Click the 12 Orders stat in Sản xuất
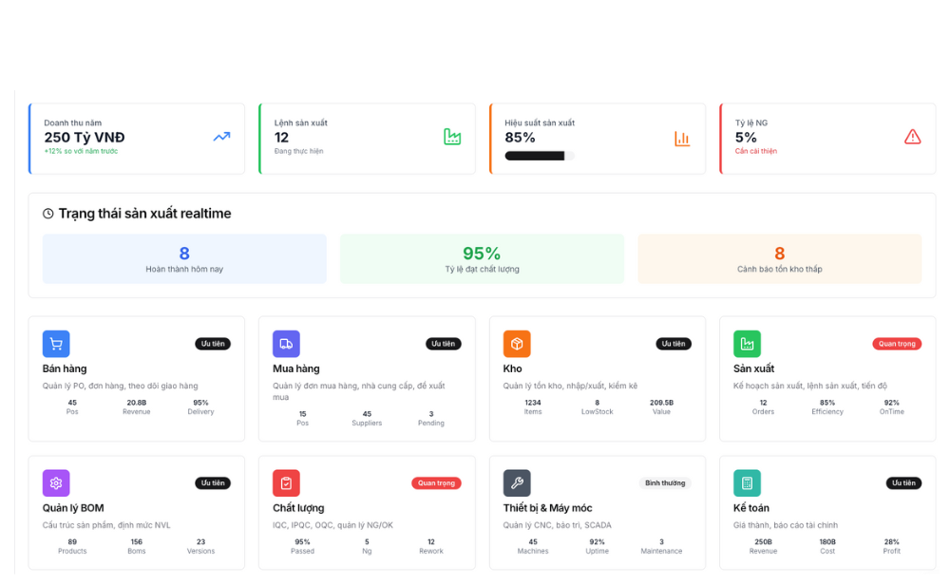 coord(763,407)
